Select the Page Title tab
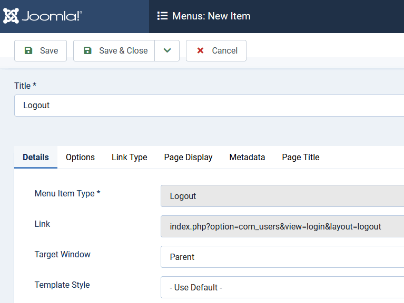Image resolution: width=404 pixels, height=303 pixels. [300, 157]
